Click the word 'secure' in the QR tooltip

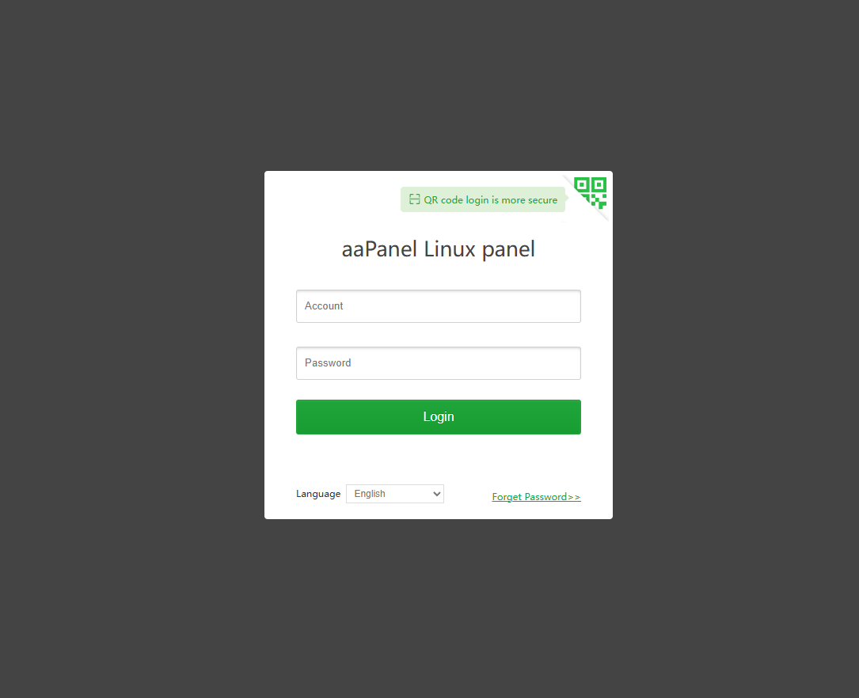(x=543, y=200)
